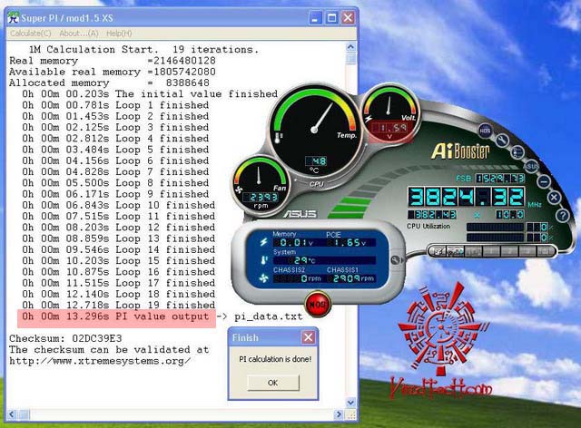The height and width of the screenshot is (428, 581).
Task: Click the Super PI title bar icon
Action: 13,17
